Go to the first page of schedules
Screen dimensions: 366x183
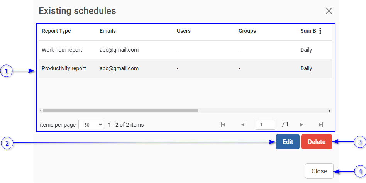223,125
